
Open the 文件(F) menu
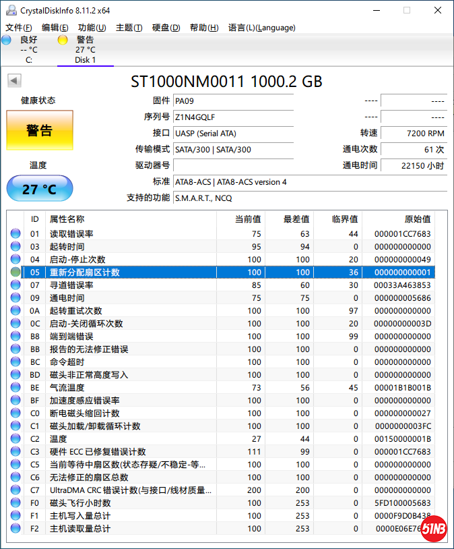[x=19, y=28]
